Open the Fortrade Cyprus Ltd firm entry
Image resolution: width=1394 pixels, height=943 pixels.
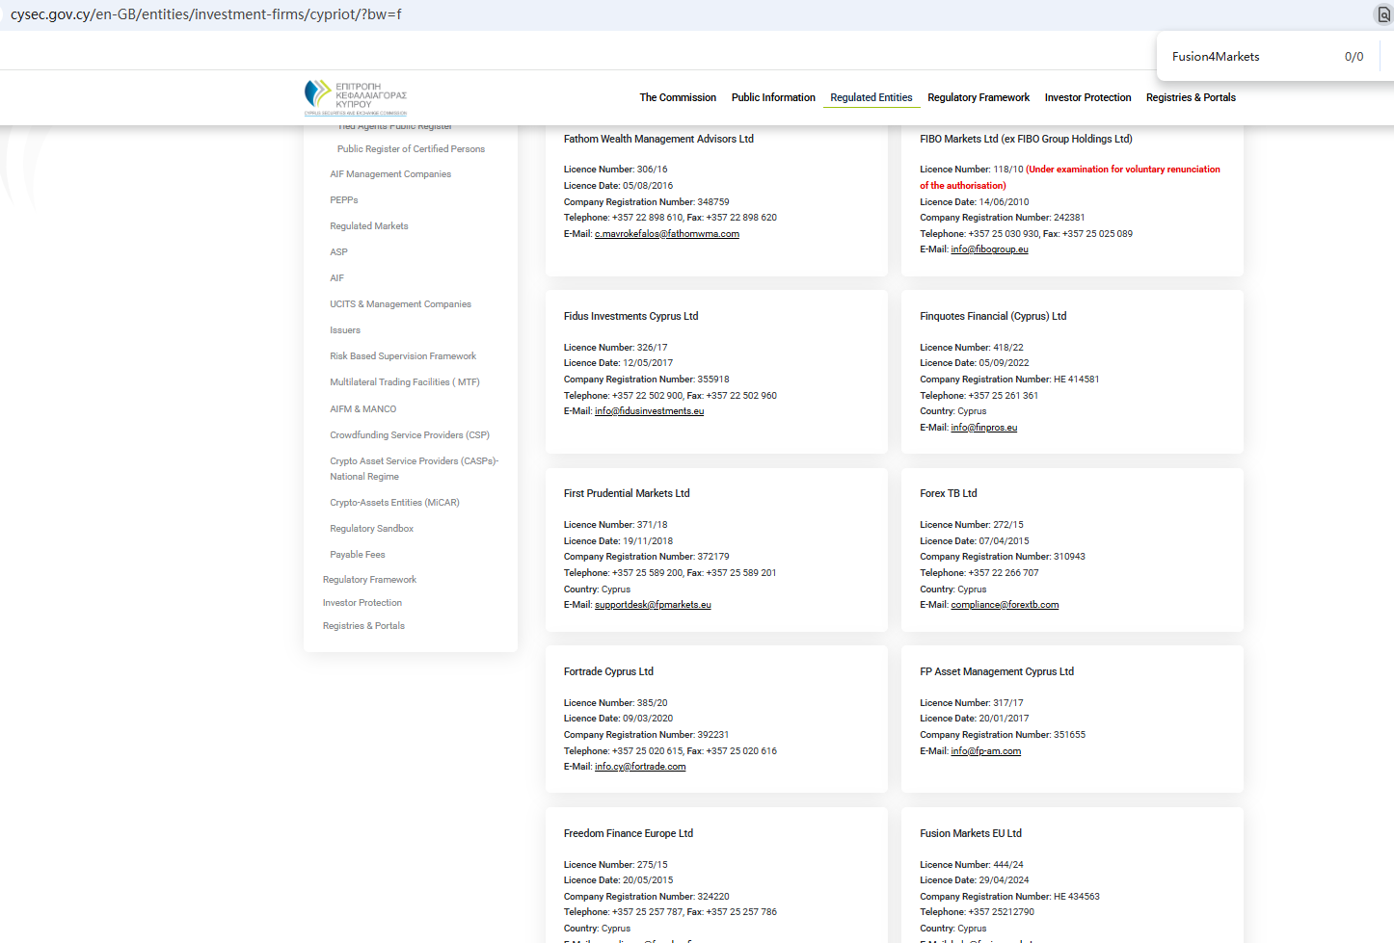pyautogui.click(x=608, y=671)
